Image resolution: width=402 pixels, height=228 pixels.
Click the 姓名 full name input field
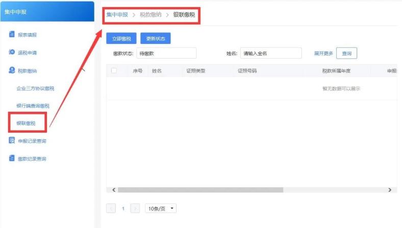271,54
